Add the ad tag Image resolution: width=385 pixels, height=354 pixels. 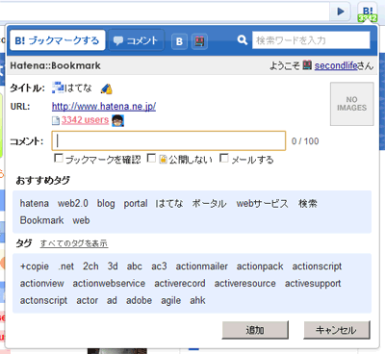click(x=112, y=300)
